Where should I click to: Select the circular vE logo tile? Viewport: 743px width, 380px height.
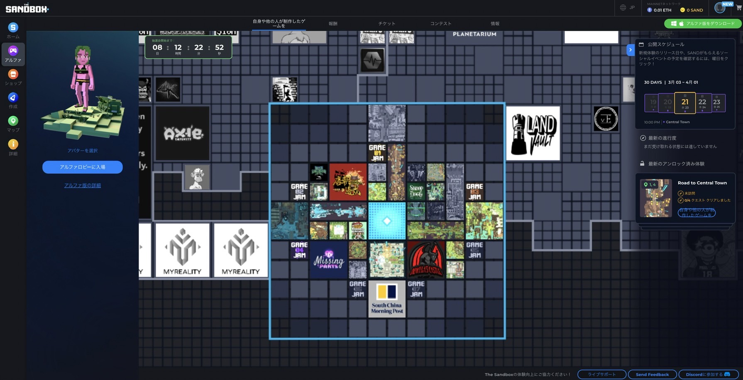[x=606, y=119]
